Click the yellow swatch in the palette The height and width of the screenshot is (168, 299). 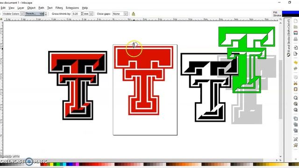52,164
